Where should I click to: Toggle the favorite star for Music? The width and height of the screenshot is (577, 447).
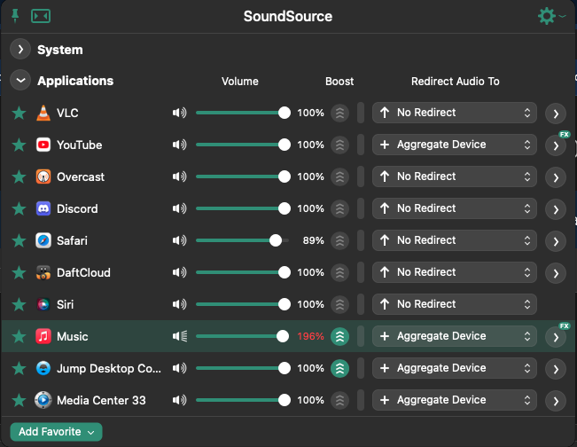[19, 336]
